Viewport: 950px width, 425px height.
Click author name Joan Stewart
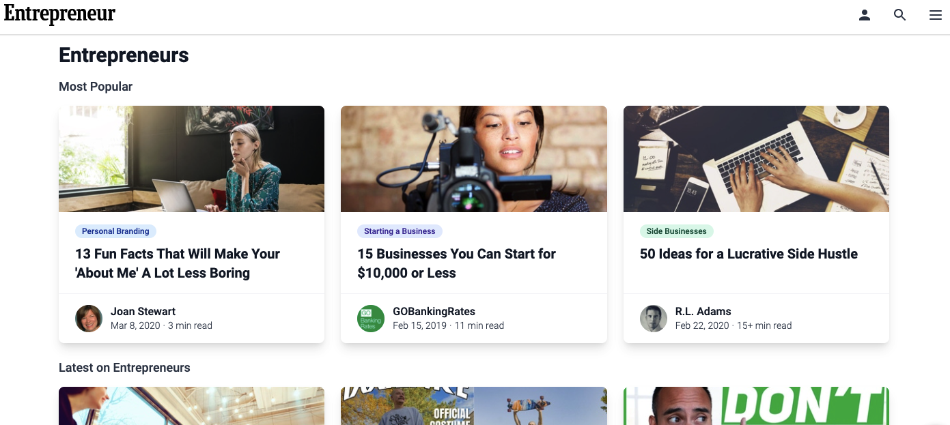(143, 312)
